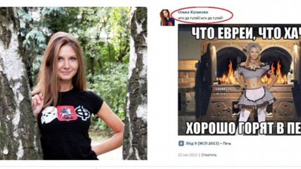The height and width of the screenshot is (169, 301).
Task: Open the attached picture in the post
Action: click(239, 80)
